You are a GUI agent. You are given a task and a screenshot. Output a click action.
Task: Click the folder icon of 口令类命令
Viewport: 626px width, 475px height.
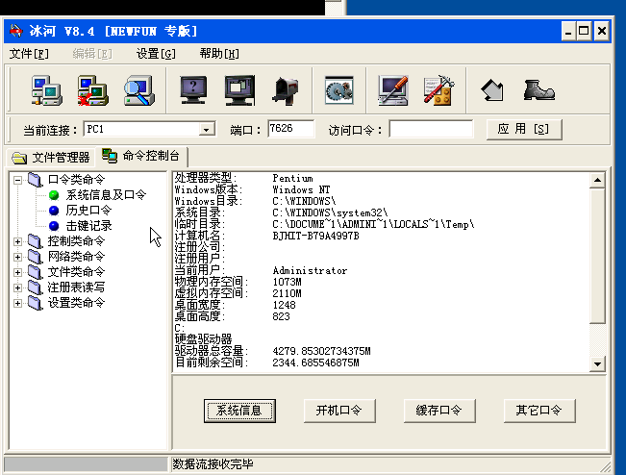[x=36, y=180]
